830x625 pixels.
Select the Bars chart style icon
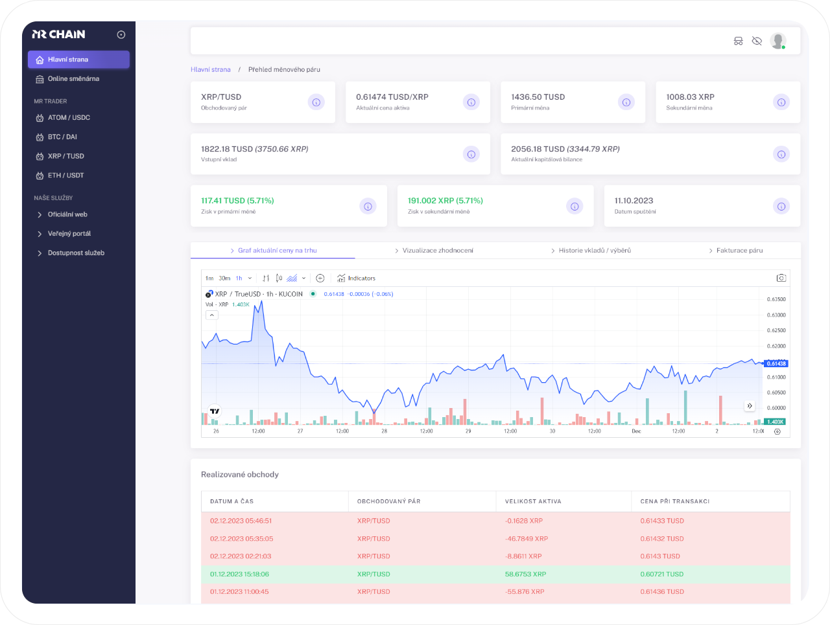click(x=266, y=278)
